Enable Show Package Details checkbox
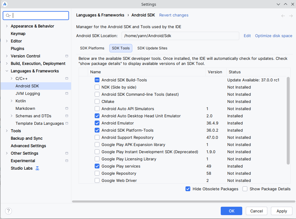 pyautogui.click(x=245, y=189)
